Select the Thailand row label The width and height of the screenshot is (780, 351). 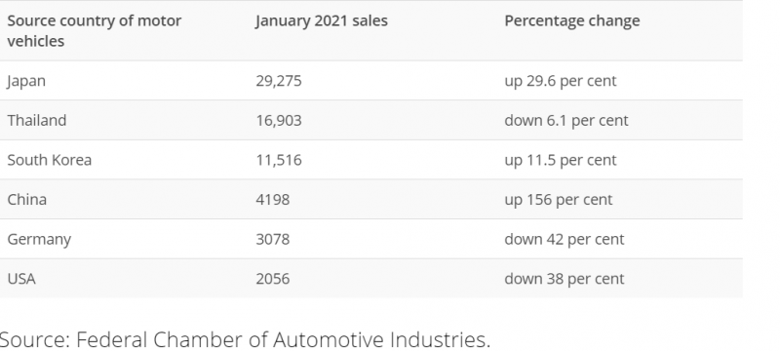pos(37,120)
